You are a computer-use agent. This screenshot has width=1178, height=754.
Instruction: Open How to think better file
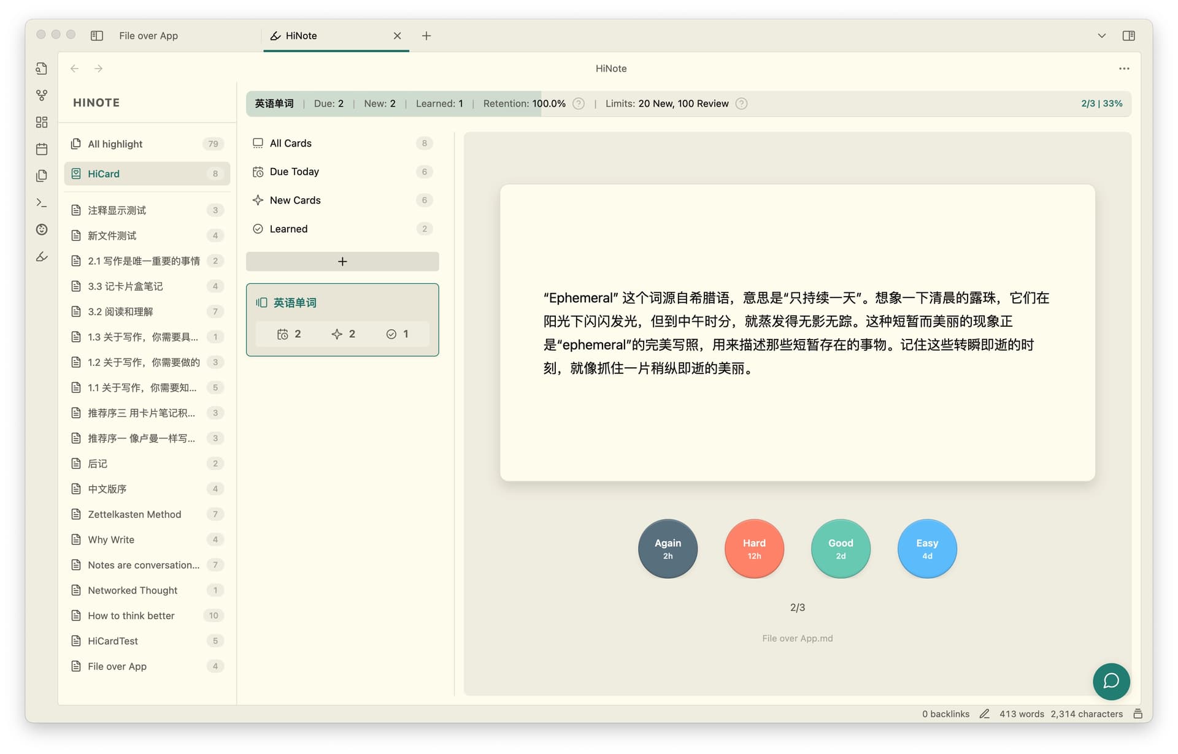pos(147,615)
